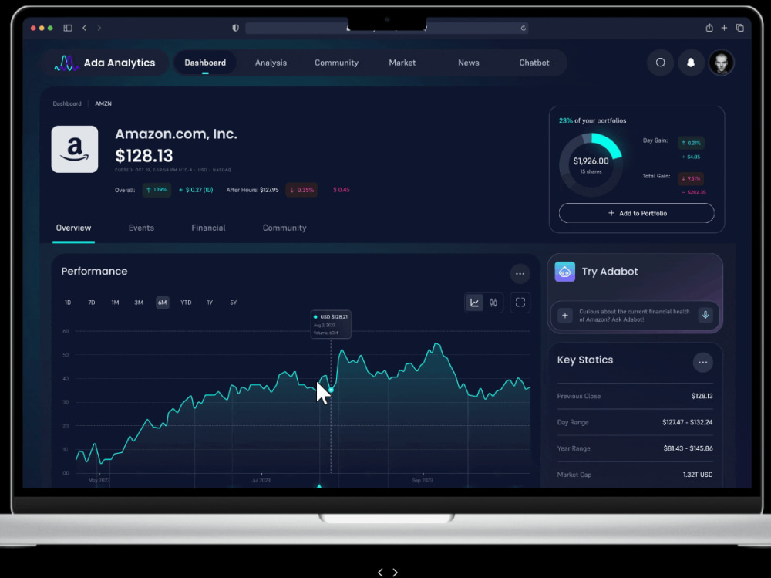This screenshot has width=771, height=578.
Task: Open the Chatbot nav tab
Action: click(x=534, y=63)
